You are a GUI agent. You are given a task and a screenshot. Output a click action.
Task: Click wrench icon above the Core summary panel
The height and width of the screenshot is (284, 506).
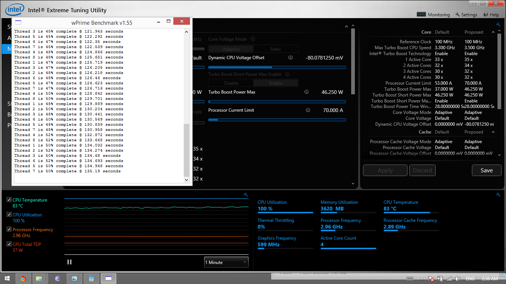click(498, 24)
